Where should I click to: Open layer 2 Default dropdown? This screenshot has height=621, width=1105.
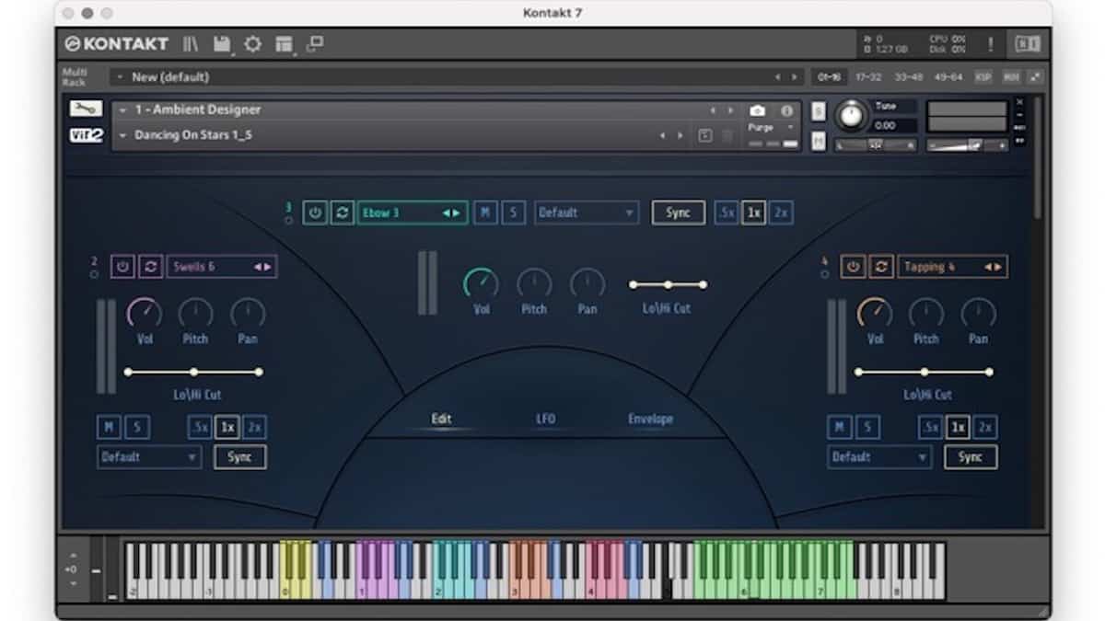[149, 456]
